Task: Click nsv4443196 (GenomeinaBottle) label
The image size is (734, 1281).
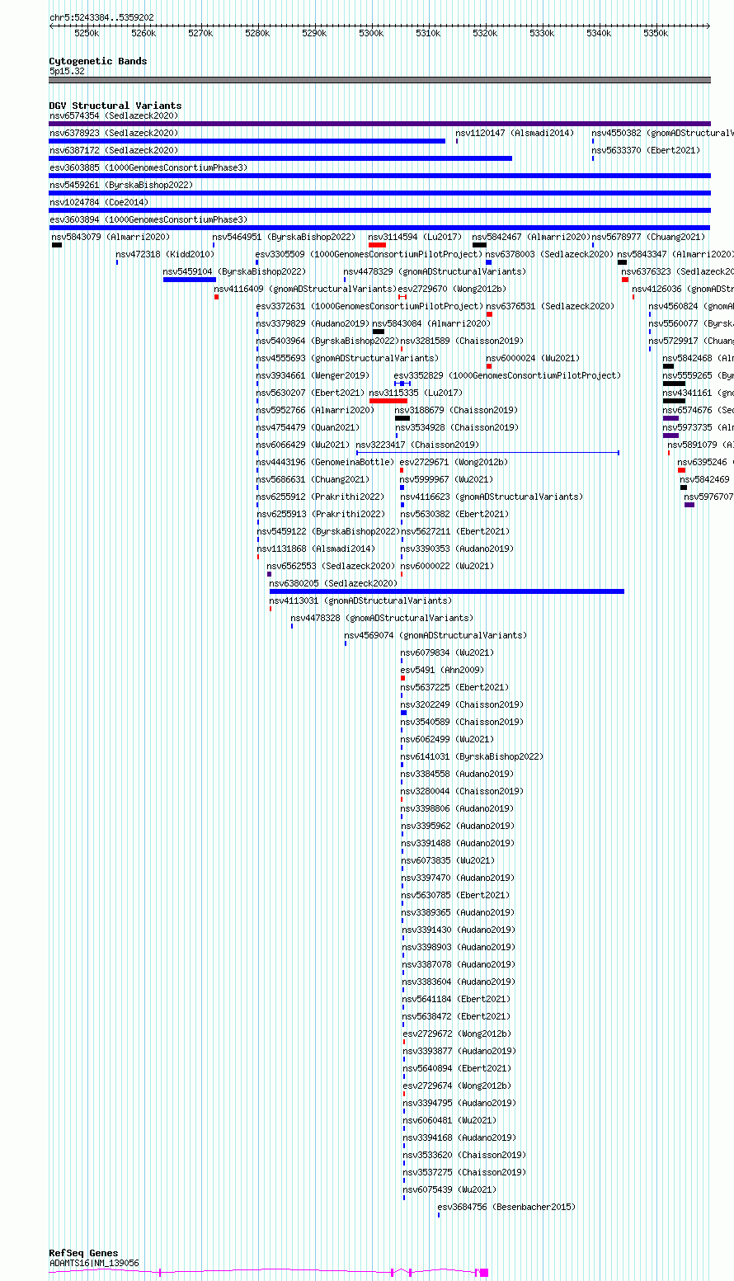Action: click(325, 462)
